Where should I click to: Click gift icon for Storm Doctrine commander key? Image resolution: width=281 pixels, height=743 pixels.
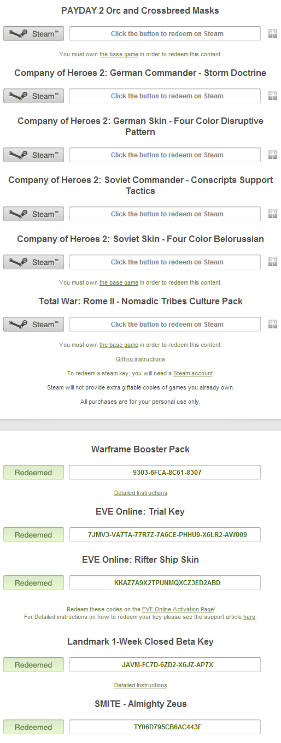coord(272,96)
